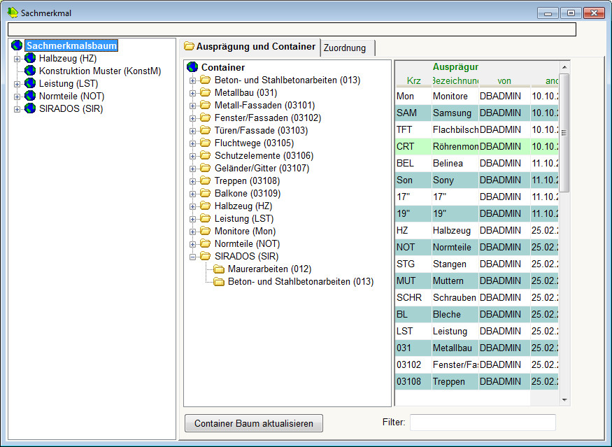612x447 pixels.
Task: Click the folder icon of Treppen (03108)
Action: pyautogui.click(x=206, y=180)
